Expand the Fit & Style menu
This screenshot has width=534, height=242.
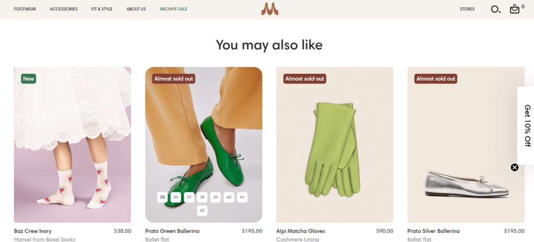pos(102,9)
